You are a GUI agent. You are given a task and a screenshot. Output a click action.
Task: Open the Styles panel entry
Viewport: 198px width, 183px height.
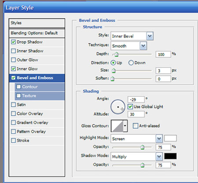[x=37, y=23]
